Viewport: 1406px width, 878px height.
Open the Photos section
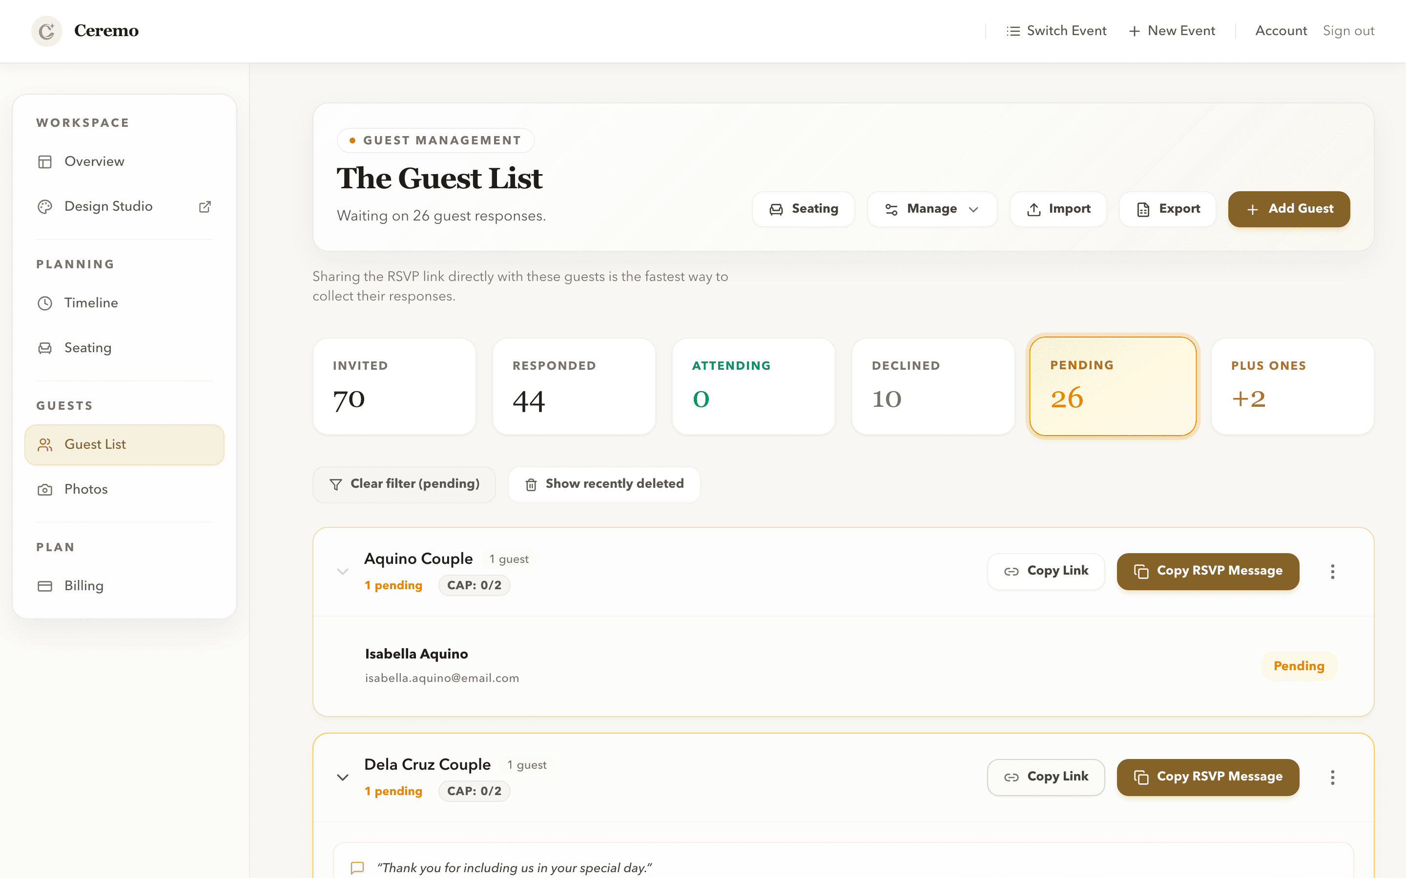tap(124, 490)
